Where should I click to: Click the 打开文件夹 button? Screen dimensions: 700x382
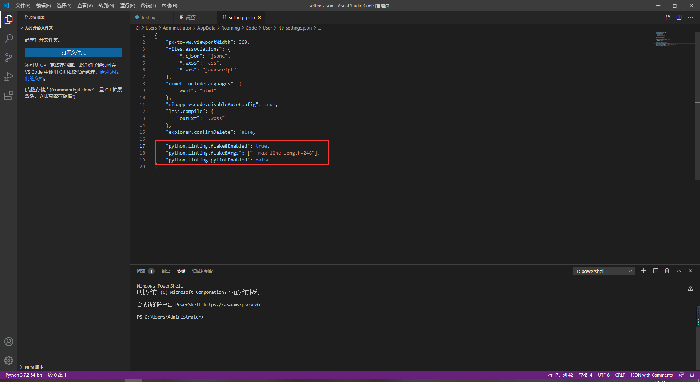pos(73,52)
